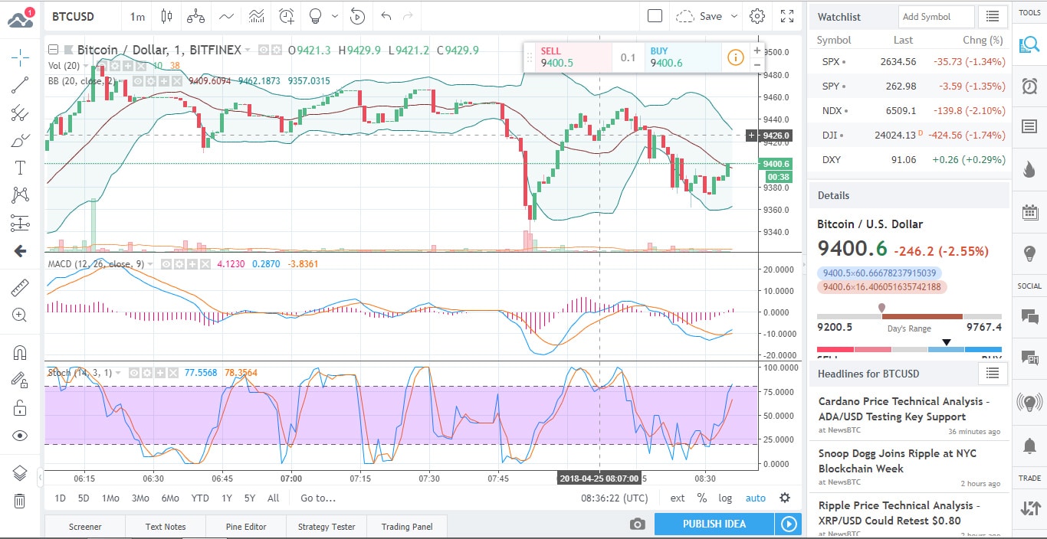
Task: Undo the last chart action
Action: tap(386, 16)
